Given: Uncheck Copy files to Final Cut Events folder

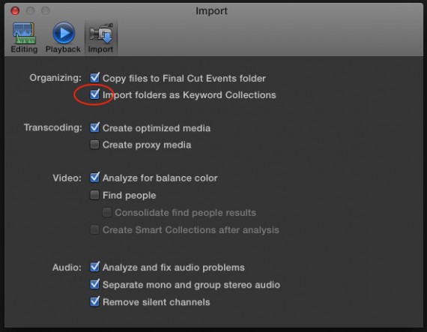Looking at the screenshot, I should (94, 78).
